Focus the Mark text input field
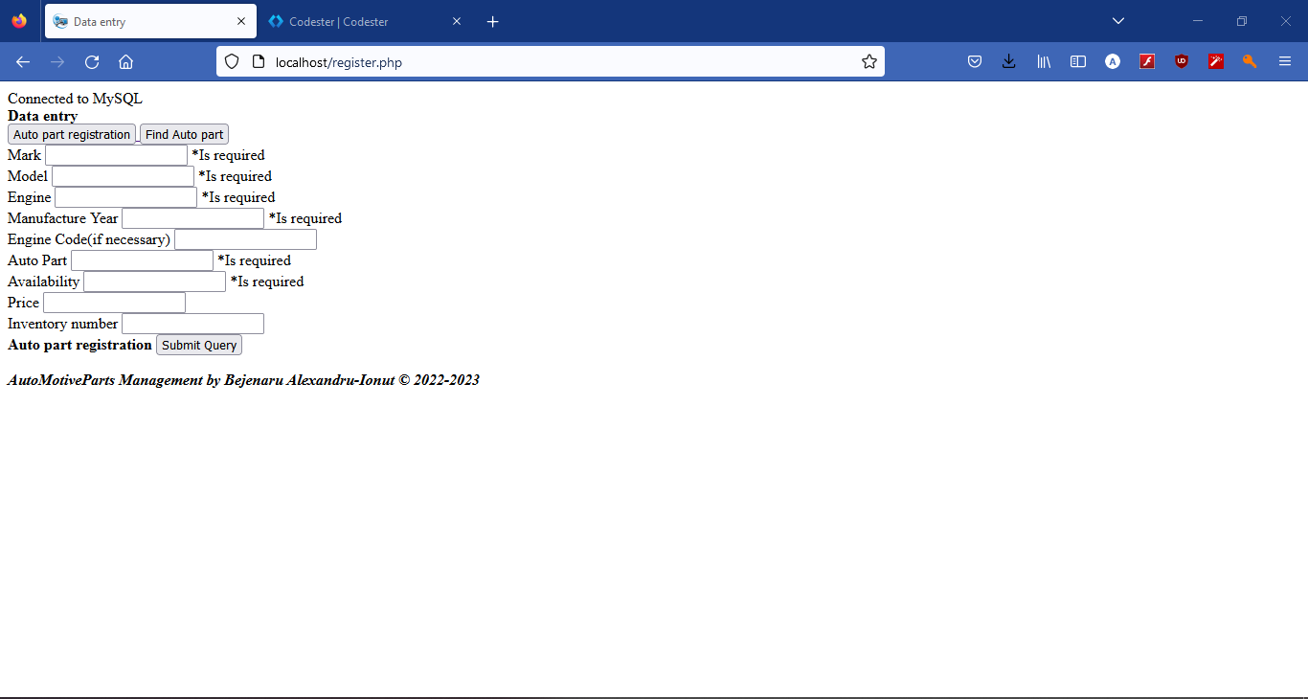The image size is (1308, 699). coord(116,155)
